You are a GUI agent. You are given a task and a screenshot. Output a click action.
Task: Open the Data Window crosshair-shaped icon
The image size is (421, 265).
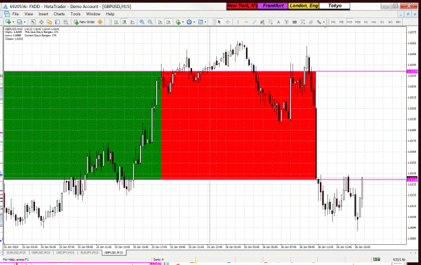click(x=41, y=22)
